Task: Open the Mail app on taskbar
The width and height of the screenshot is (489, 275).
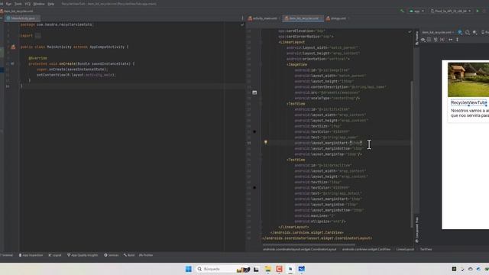Action: tap(302, 269)
